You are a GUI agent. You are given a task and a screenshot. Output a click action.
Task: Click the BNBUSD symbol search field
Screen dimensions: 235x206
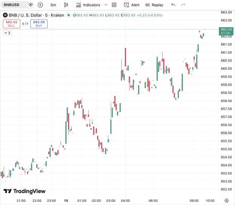(x=15, y=5)
